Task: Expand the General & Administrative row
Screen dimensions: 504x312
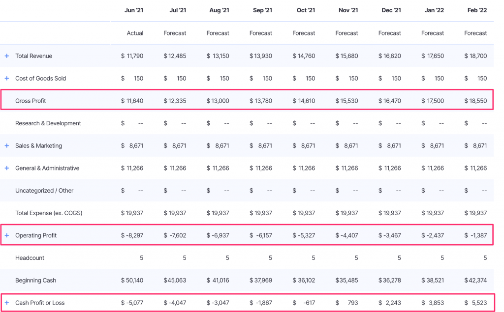Action: tap(6, 168)
